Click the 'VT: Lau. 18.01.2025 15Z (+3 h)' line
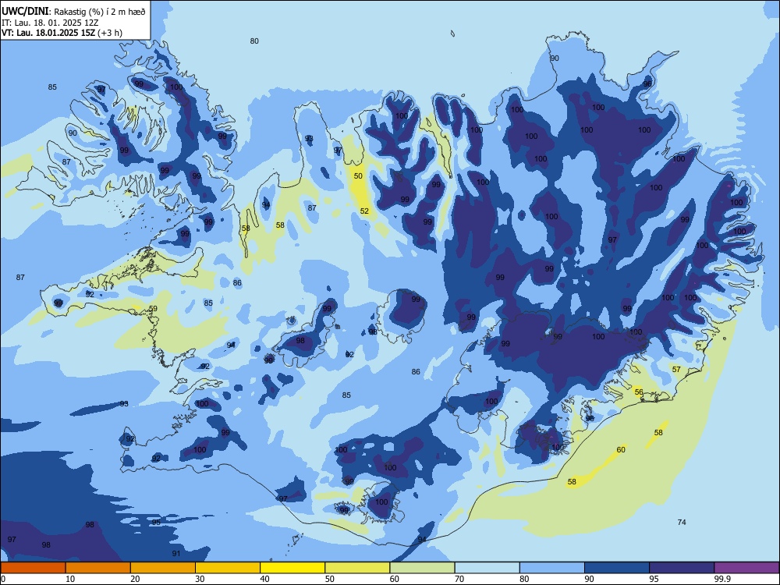 pos(62,33)
